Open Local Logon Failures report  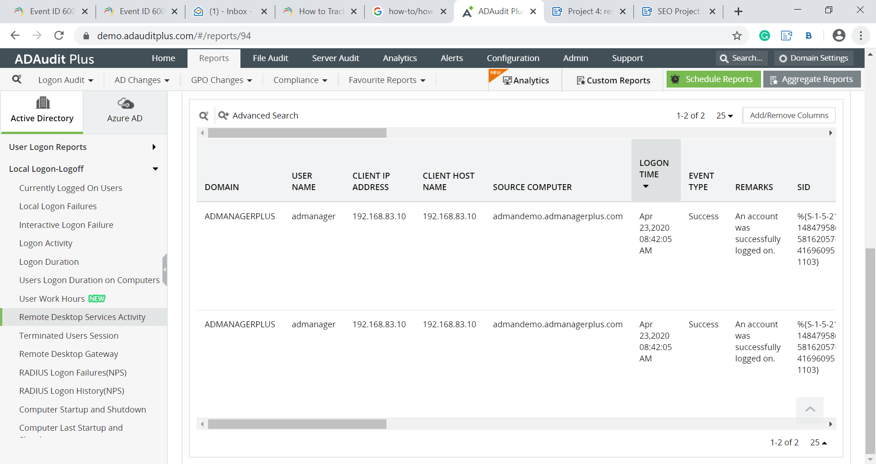(x=58, y=206)
